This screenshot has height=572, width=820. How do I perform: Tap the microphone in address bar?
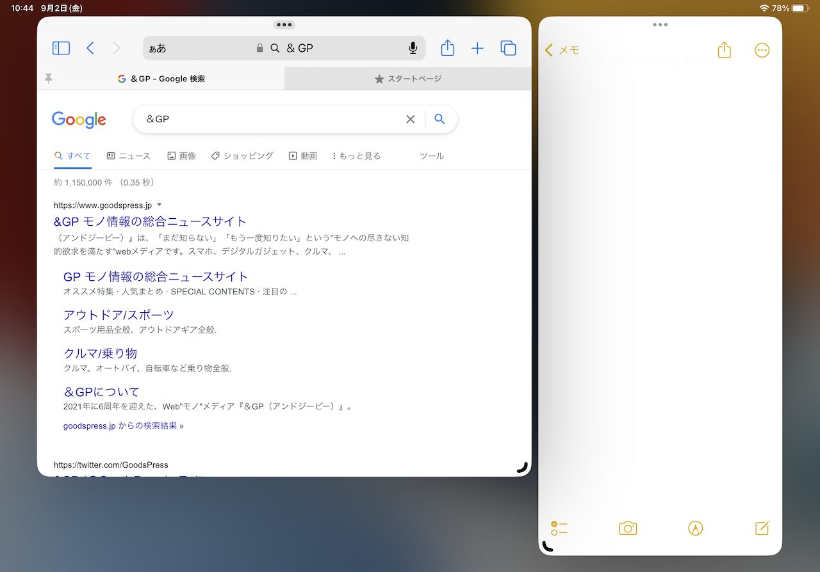pyautogui.click(x=413, y=48)
